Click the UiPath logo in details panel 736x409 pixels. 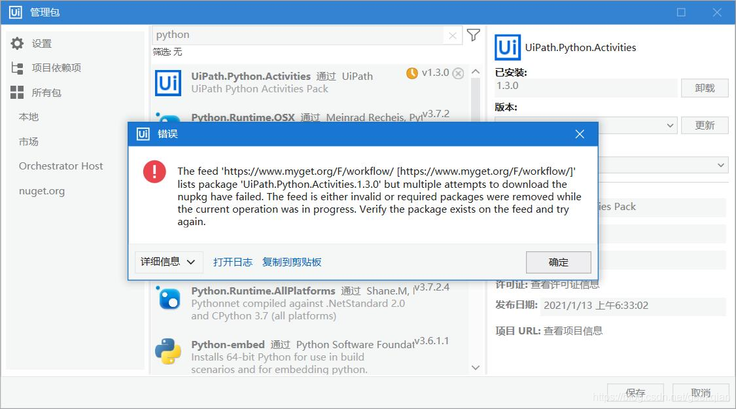[508, 47]
